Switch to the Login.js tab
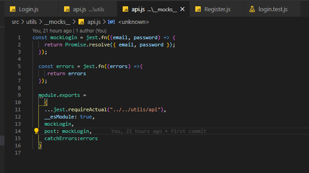The width and height of the screenshot is (309, 173). click(32, 9)
